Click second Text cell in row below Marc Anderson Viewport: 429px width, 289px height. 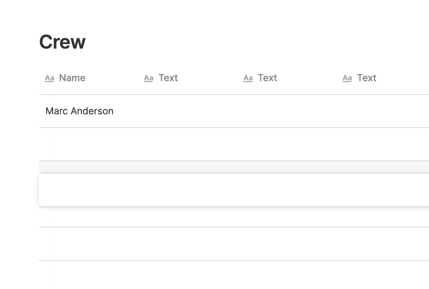[x=288, y=144]
